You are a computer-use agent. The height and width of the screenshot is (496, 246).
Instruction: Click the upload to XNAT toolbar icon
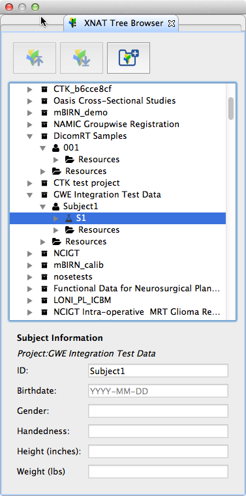click(35, 58)
